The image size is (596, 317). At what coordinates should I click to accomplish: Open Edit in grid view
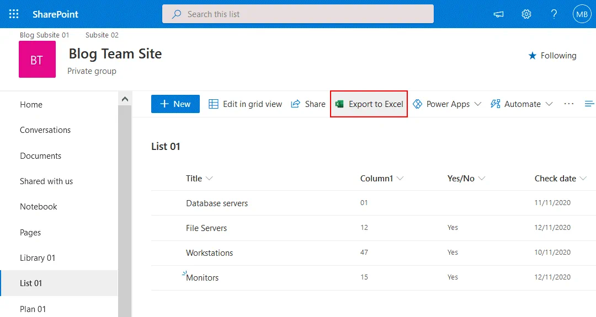pos(245,104)
